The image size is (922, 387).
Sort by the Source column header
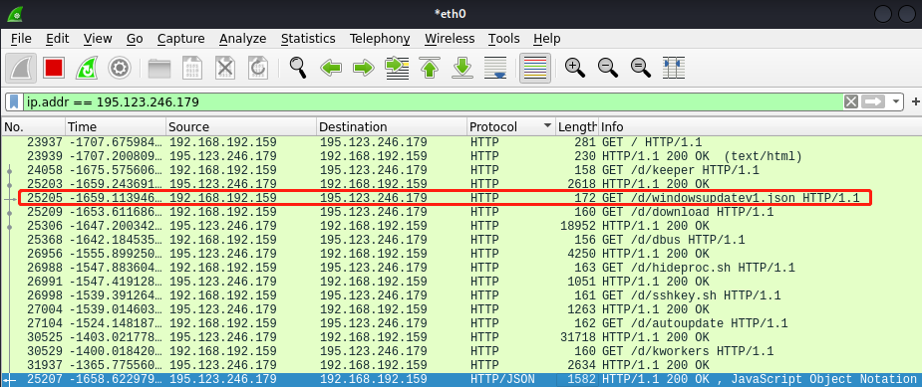[241, 127]
